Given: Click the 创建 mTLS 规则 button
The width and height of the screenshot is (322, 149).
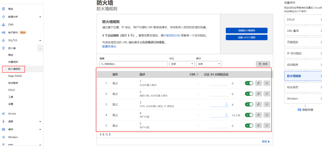Looking at the screenshot, I should (x=247, y=37).
